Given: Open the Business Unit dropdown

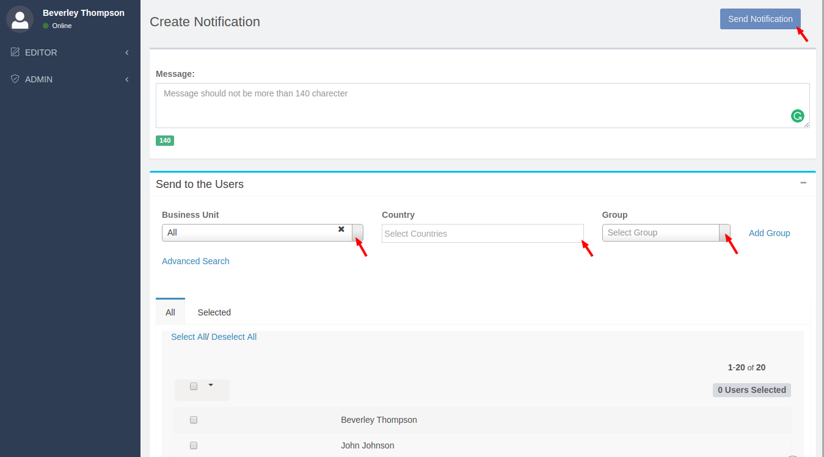Looking at the screenshot, I should tap(357, 232).
